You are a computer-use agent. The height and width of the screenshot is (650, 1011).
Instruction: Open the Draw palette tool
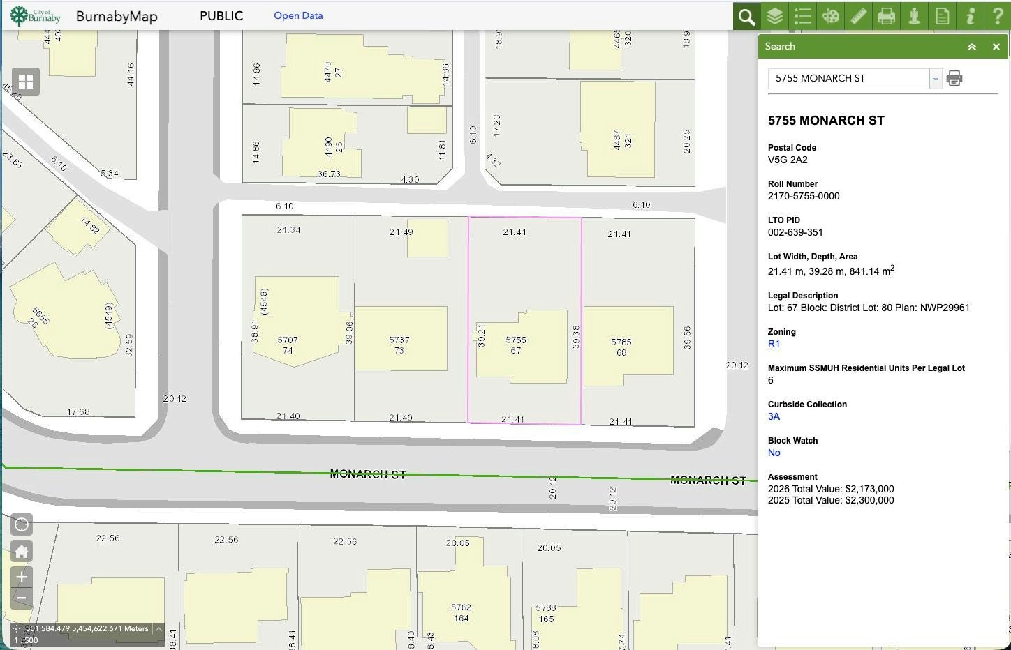point(830,16)
